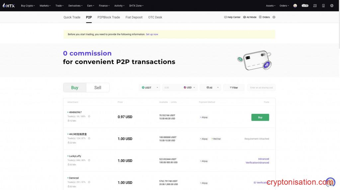This screenshot has width=340, height=190.
Task: Toggle the theme switch in header
Action: (305, 6)
